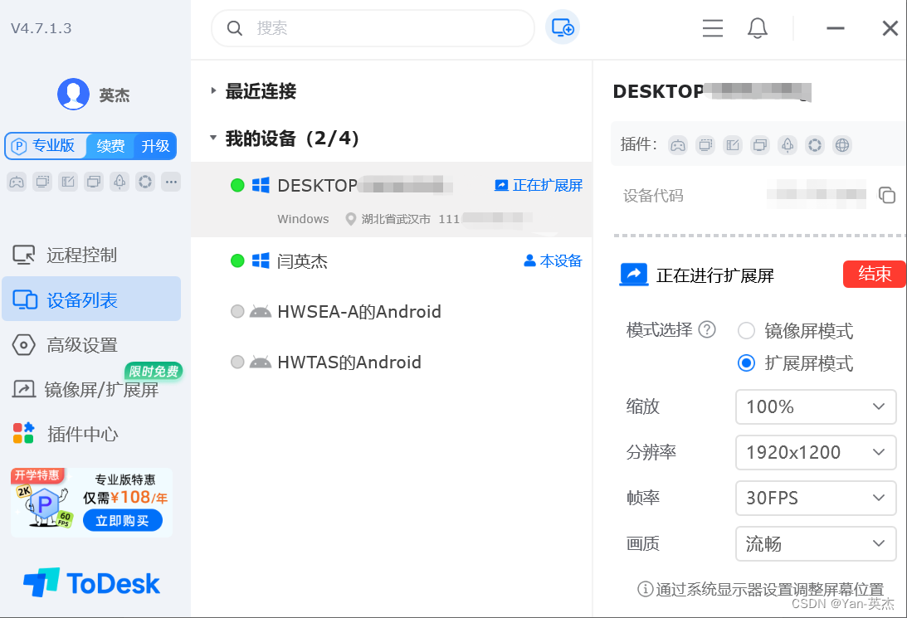Click the ToDesk logo

(91, 582)
